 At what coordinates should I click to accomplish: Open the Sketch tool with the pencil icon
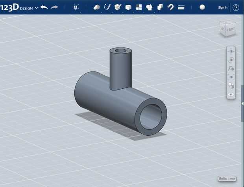click(107, 7)
